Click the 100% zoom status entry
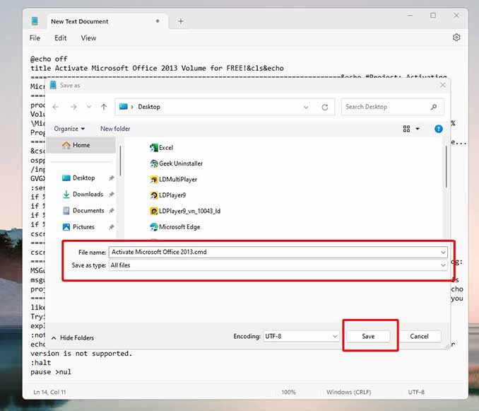 point(288,392)
